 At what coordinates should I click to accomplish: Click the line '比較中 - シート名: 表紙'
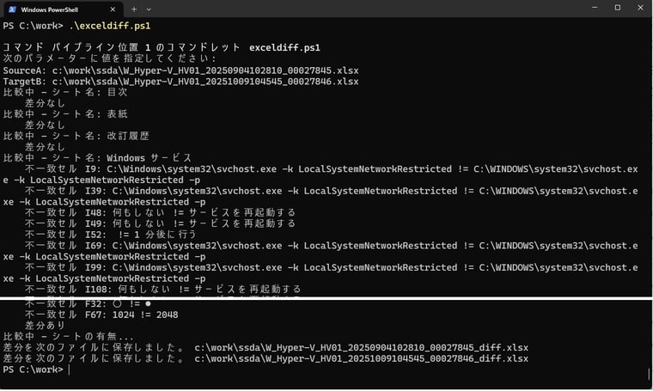[x=65, y=114]
